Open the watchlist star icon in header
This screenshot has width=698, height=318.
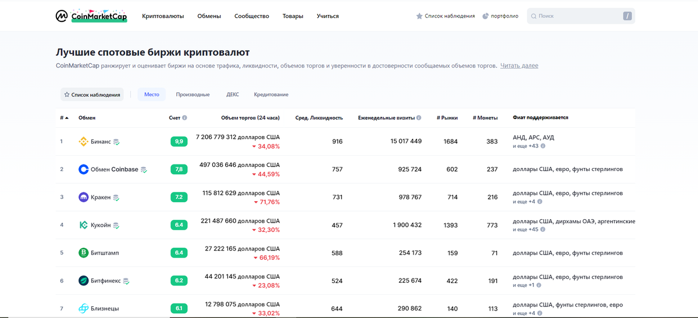click(419, 16)
